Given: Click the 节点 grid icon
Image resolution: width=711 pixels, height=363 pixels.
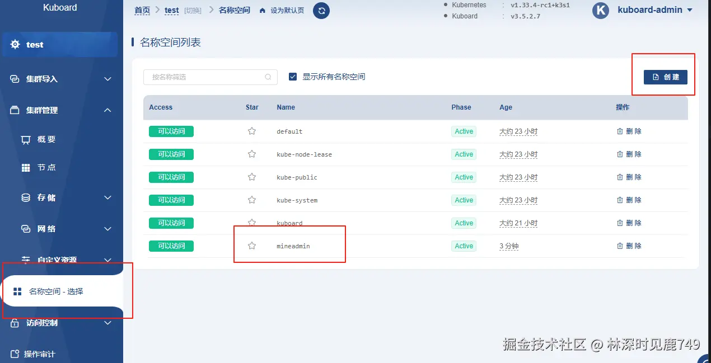Looking at the screenshot, I should pyautogui.click(x=26, y=168).
